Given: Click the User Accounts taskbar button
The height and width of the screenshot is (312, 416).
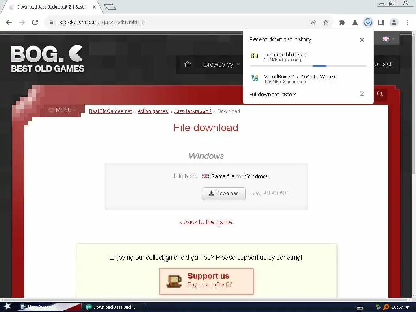Looking at the screenshot, I should [49, 307].
